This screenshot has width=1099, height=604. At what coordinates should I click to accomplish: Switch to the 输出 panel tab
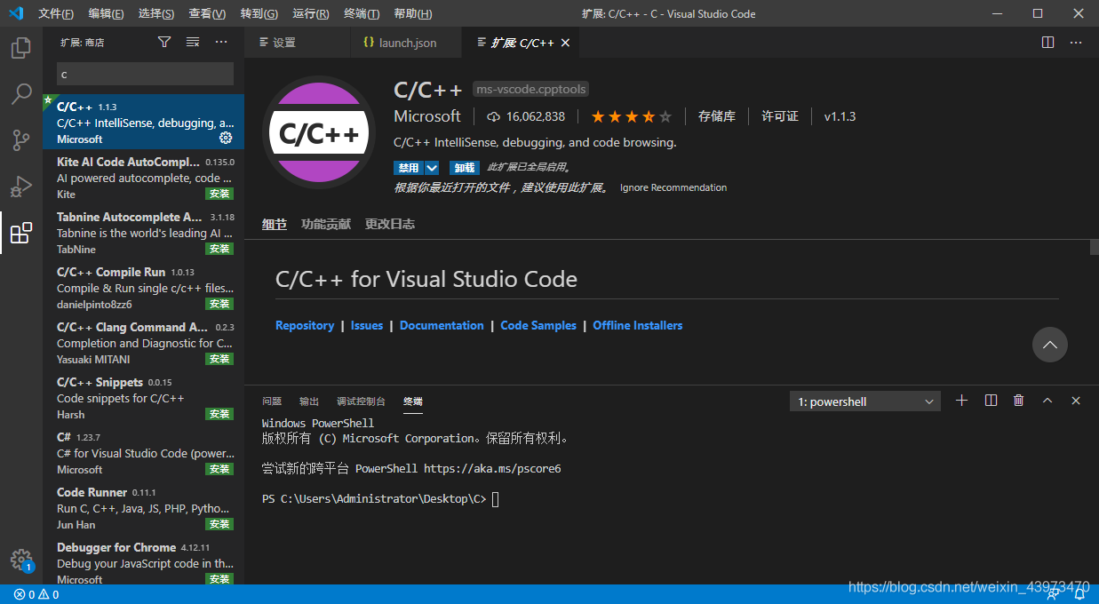coord(309,401)
